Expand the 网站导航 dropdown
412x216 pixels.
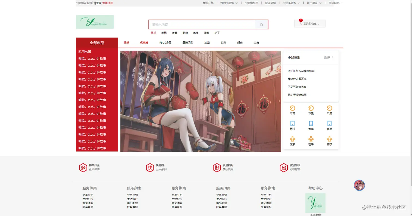pyautogui.click(x=336, y=3)
